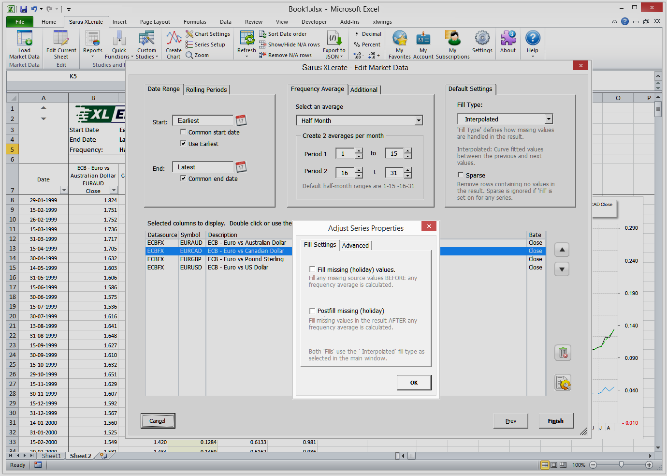
Task: Click the delete series trash icon
Action: pyautogui.click(x=563, y=353)
